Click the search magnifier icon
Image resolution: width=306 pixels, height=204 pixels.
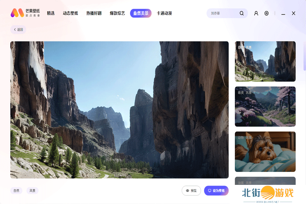click(x=241, y=13)
